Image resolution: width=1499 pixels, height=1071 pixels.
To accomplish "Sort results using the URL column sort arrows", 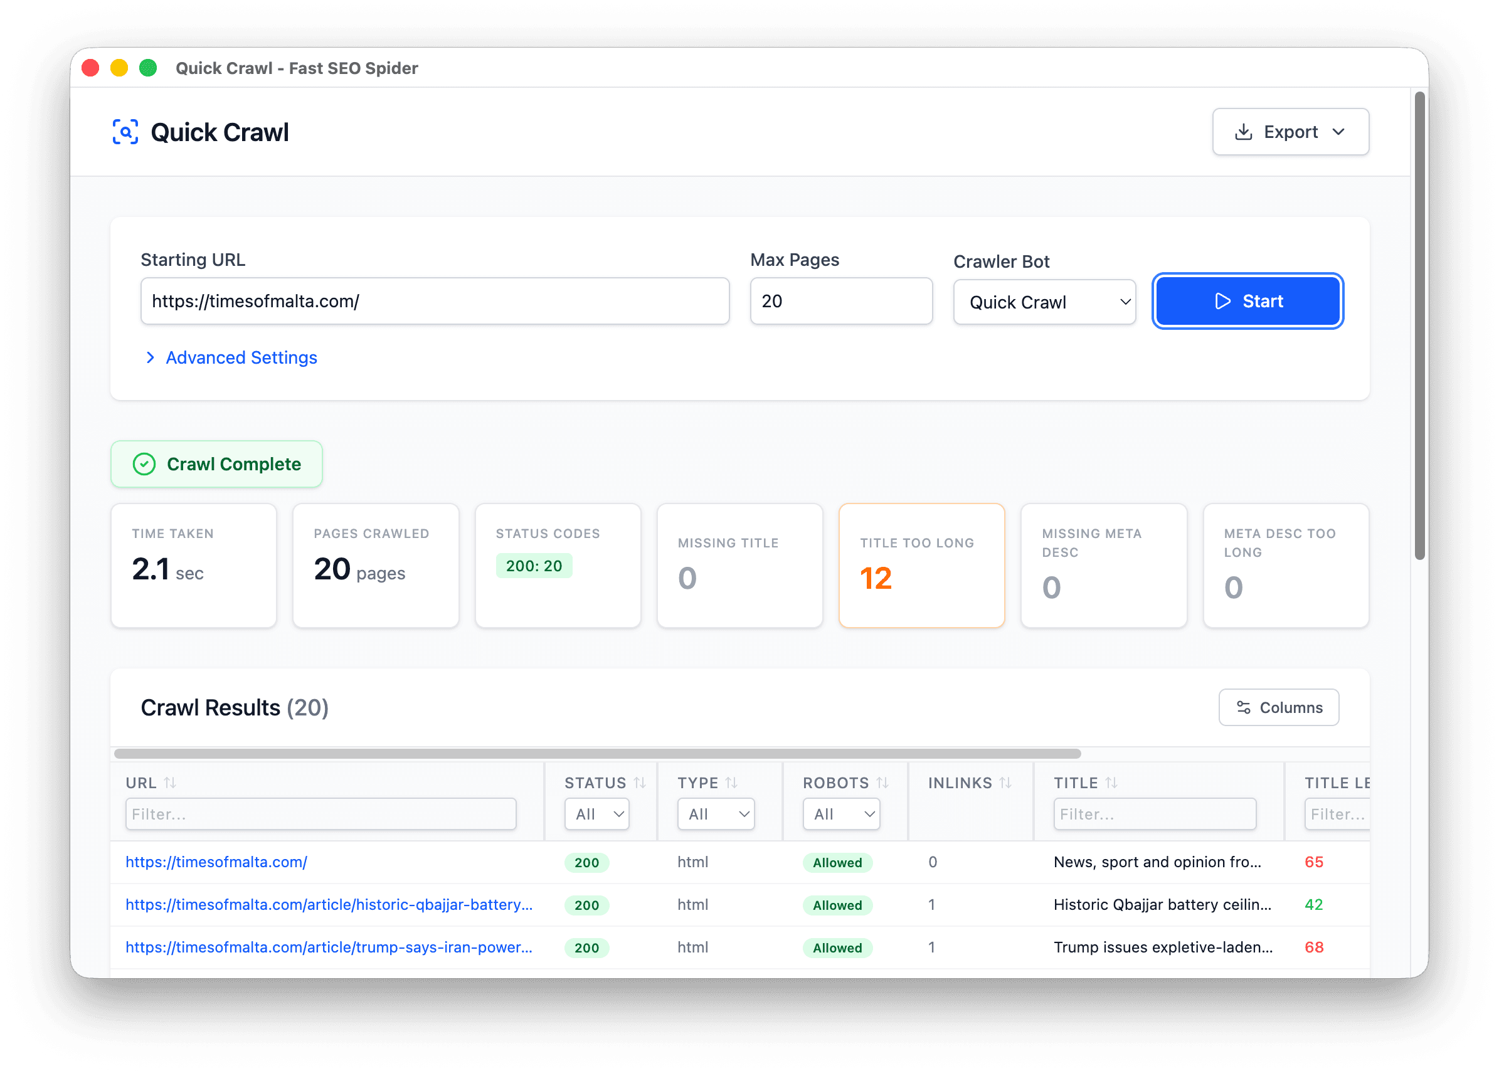I will [170, 783].
